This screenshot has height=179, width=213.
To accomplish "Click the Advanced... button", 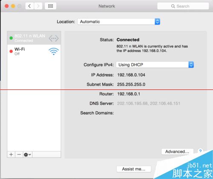I will pos(177,151).
